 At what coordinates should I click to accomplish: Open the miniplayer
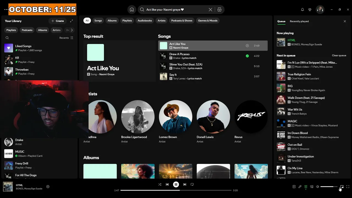click(342, 187)
